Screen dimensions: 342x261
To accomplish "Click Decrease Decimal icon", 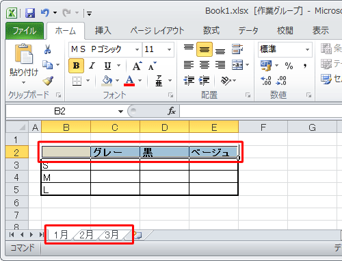I will click(281, 81).
